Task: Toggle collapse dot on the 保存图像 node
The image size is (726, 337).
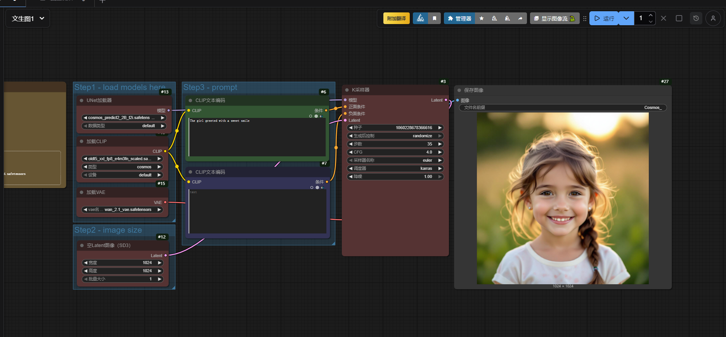Action: (x=459, y=90)
